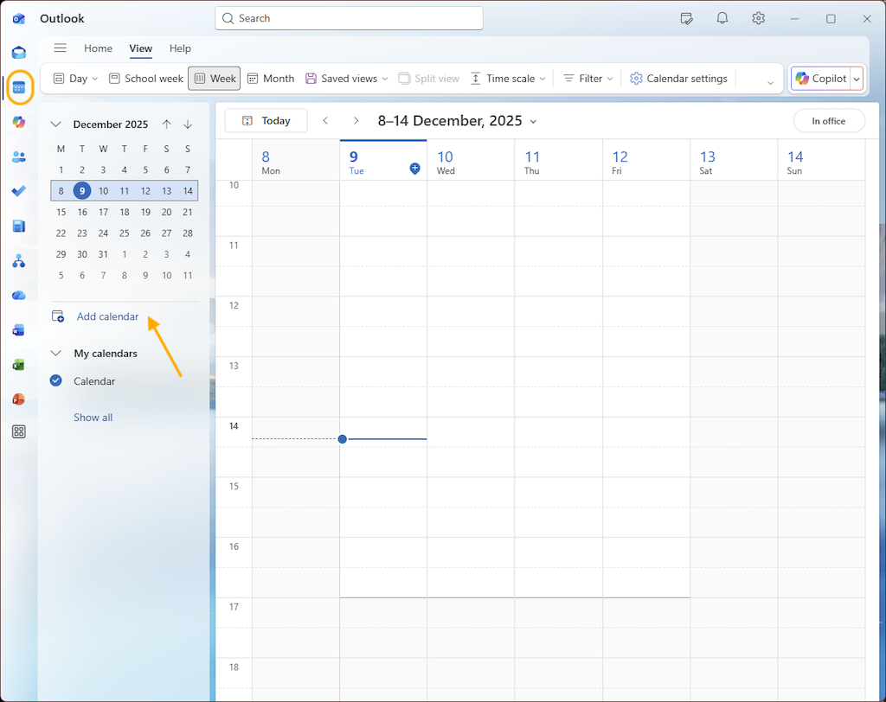
Task: Open the notifications bell
Action: [722, 18]
